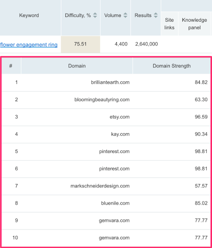Image resolution: width=212 pixels, height=248 pixels.
Task: Sort Volume column ascending arrow
Action: (x=125, y=14)
